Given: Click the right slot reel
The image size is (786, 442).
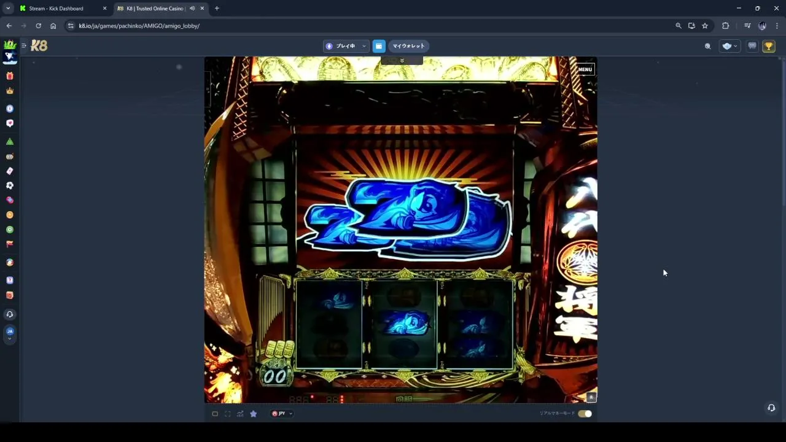Looking at the screenshot, I should [x=478, y=325].
